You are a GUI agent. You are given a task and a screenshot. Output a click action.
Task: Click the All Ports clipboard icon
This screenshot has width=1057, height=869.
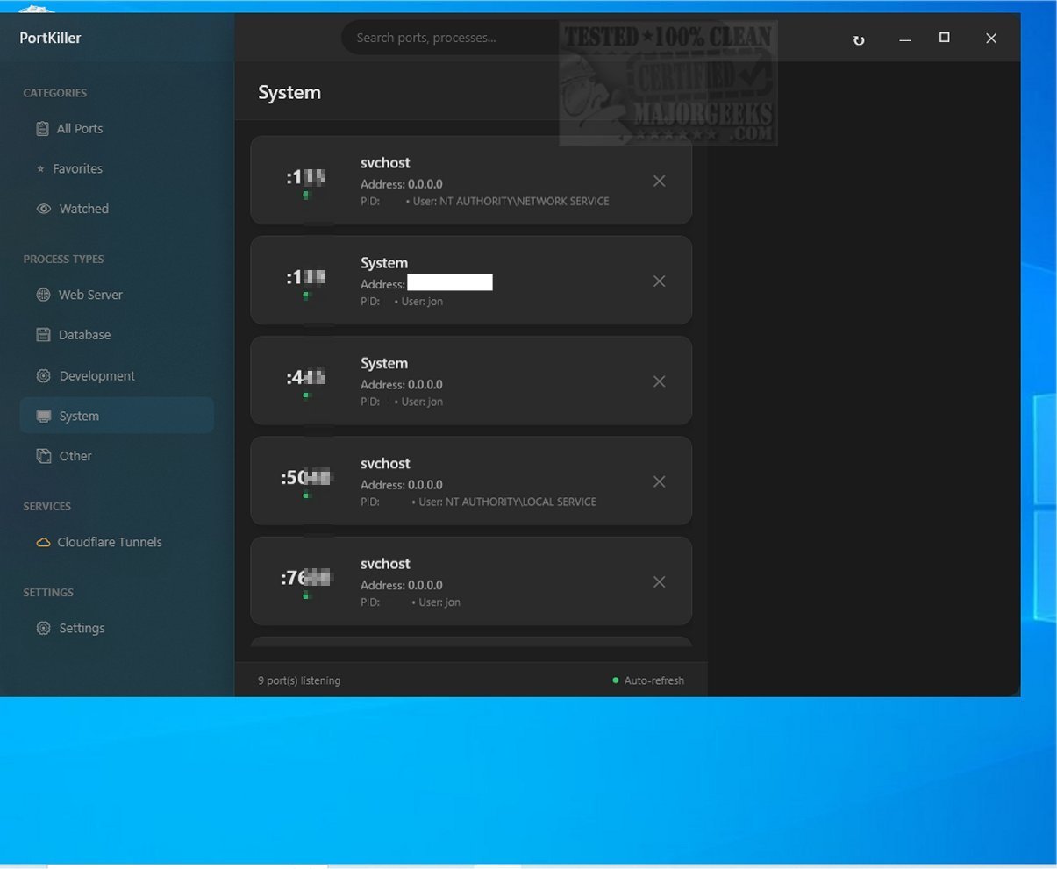tap(42, 129)
